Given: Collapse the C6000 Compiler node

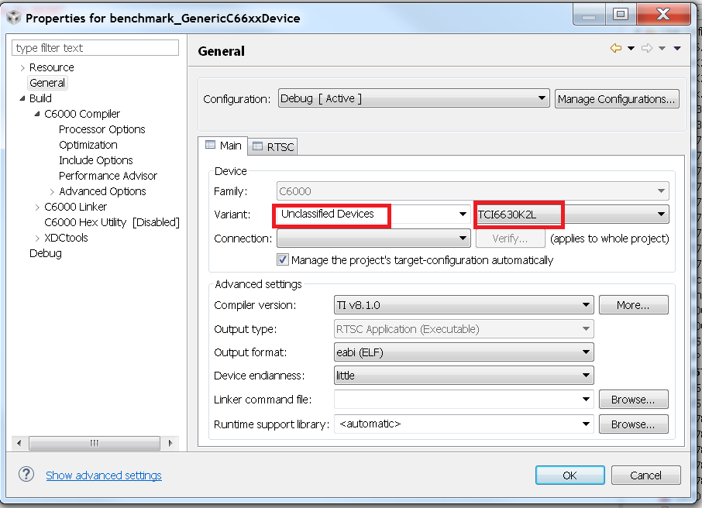Looking at the screenshot, I should (37, 114).
